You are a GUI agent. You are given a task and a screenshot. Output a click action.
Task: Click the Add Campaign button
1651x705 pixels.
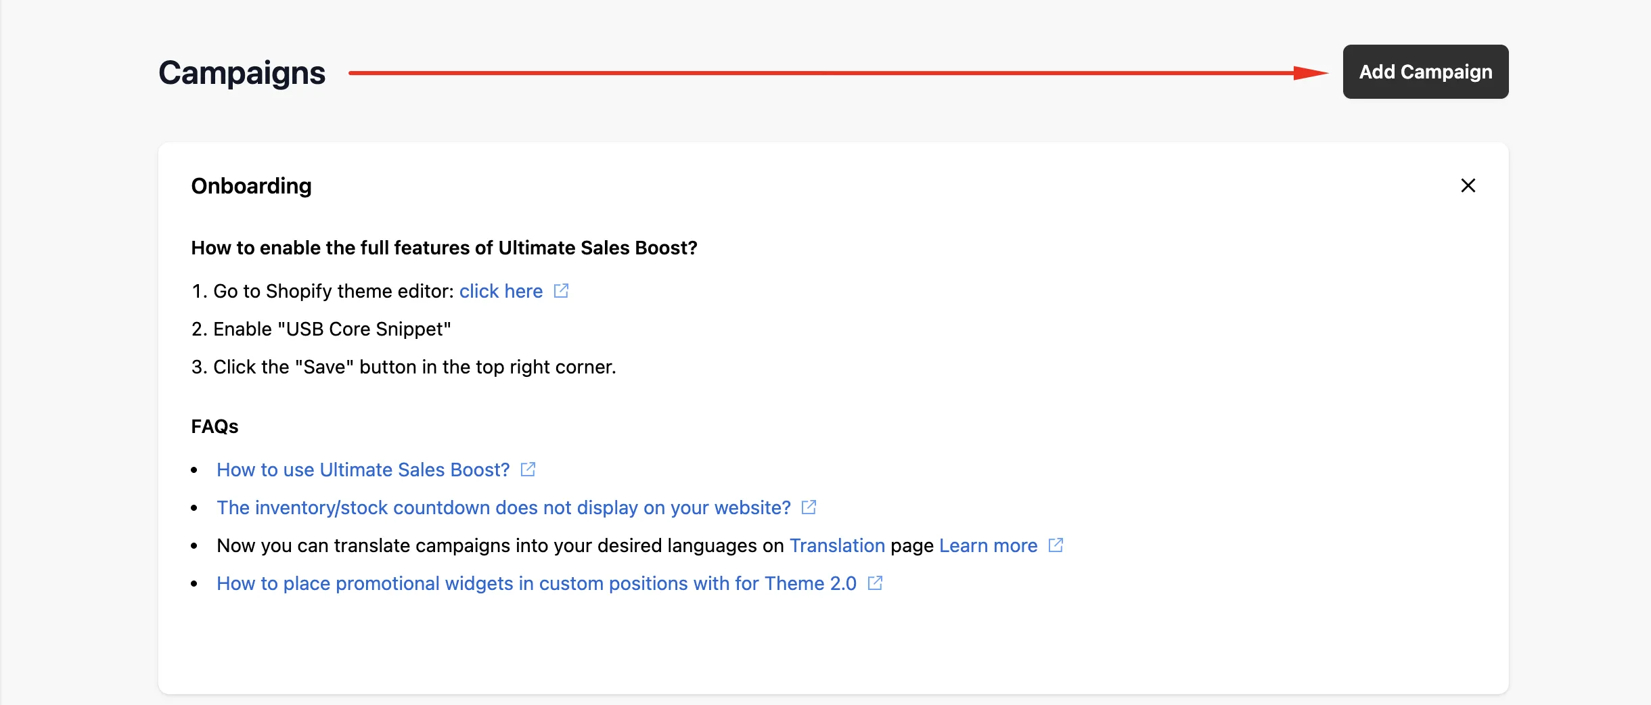pos(1425,72)
